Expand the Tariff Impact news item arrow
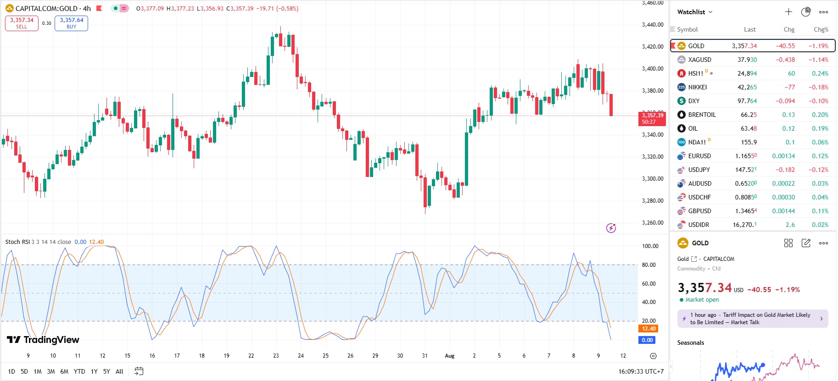Image resolution: width=838 pixels, height=381 pixels. click(x=821, y=319)
